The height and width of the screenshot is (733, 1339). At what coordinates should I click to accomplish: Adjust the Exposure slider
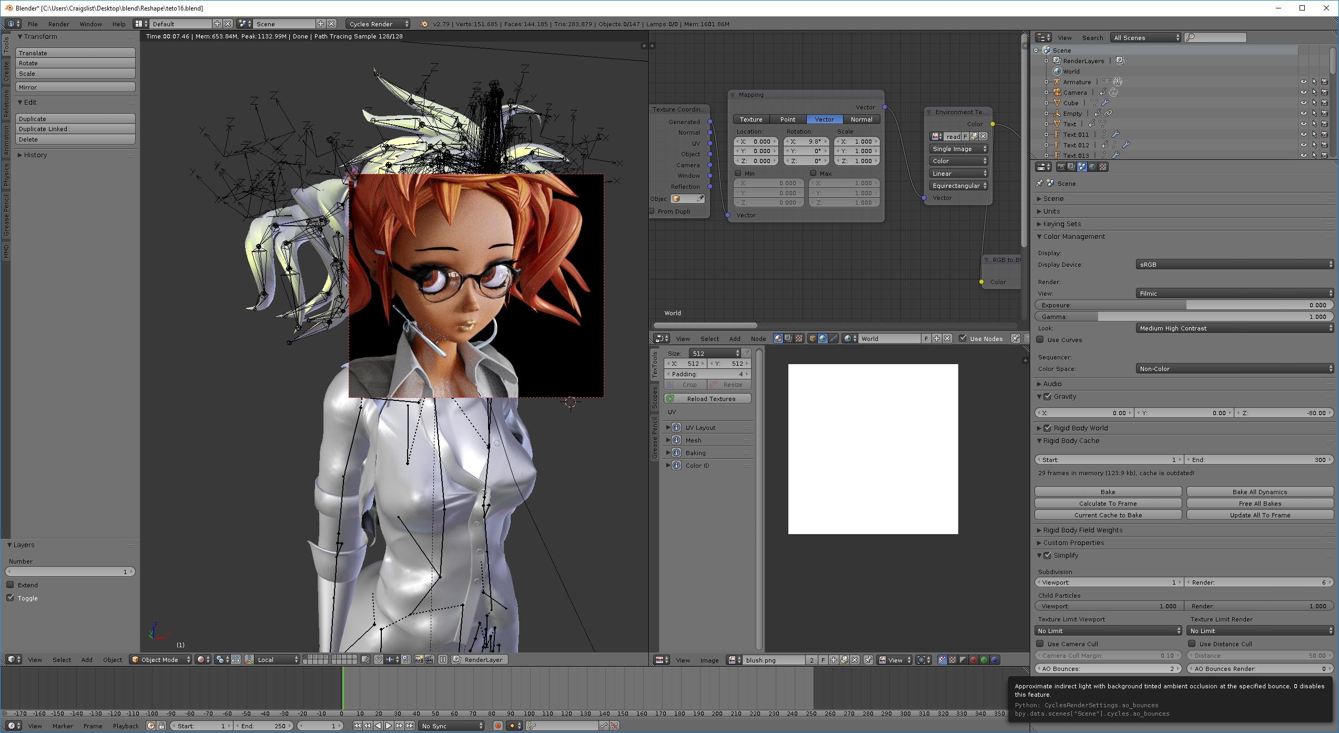pos(1184,305)
